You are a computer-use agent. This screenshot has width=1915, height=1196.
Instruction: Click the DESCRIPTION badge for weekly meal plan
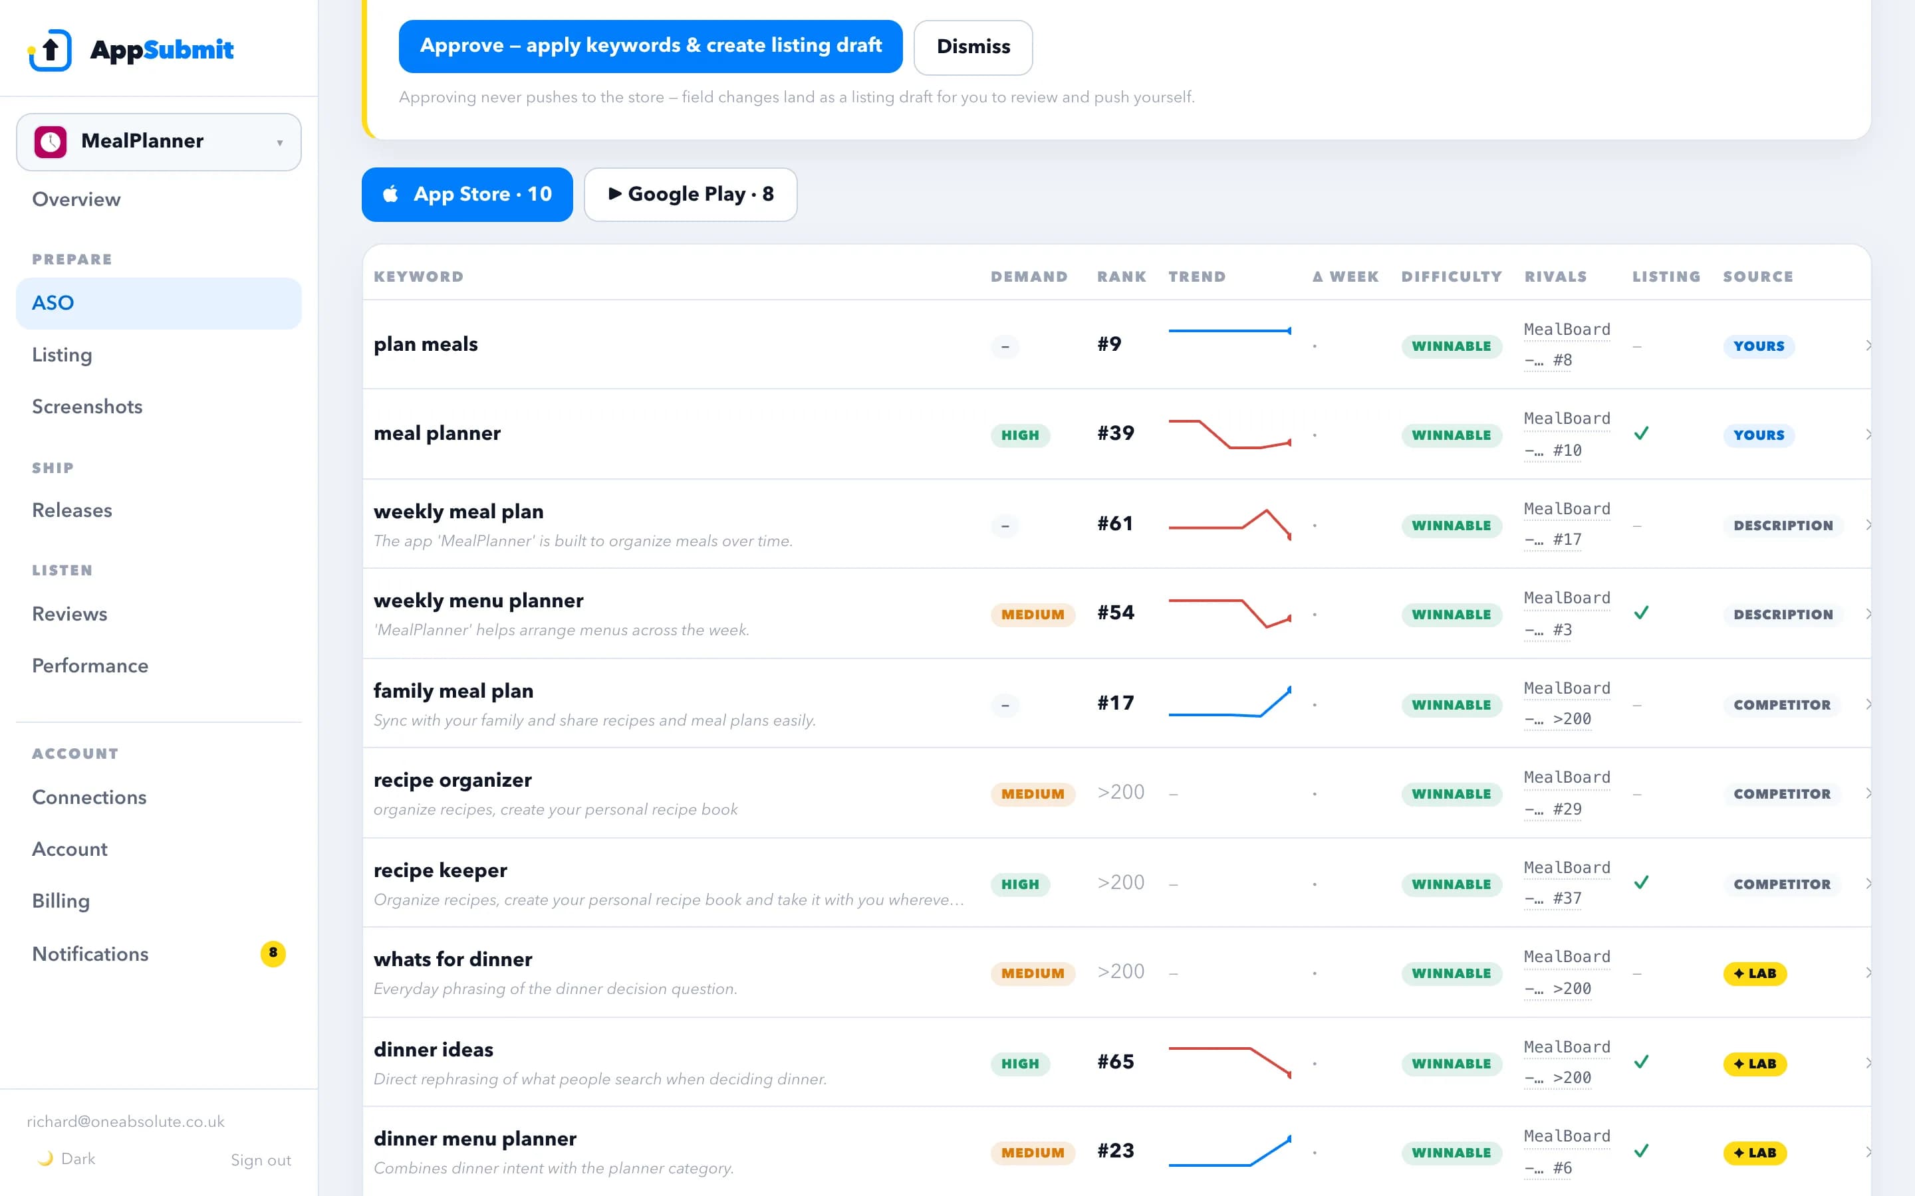(x=1783, y=525)
